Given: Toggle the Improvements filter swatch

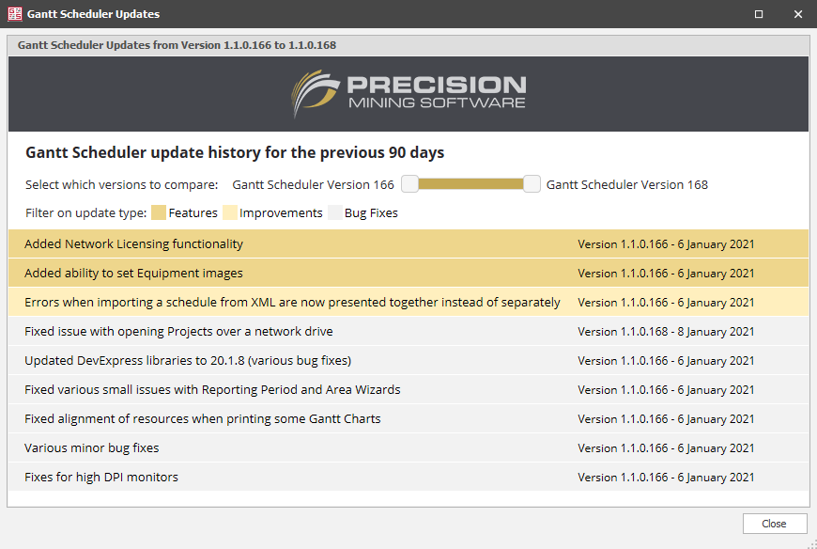Looking at the screenshot, I should (x=230, y=212).
